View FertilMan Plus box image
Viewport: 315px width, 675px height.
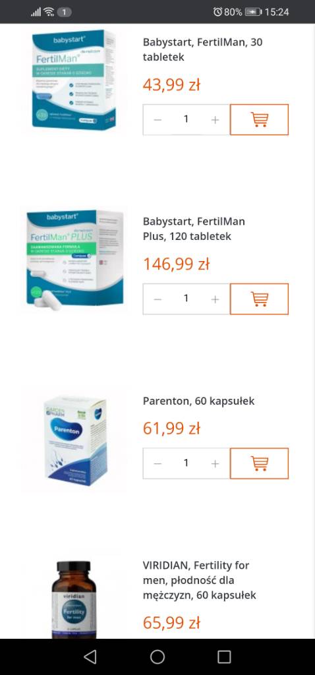[75, 258]
